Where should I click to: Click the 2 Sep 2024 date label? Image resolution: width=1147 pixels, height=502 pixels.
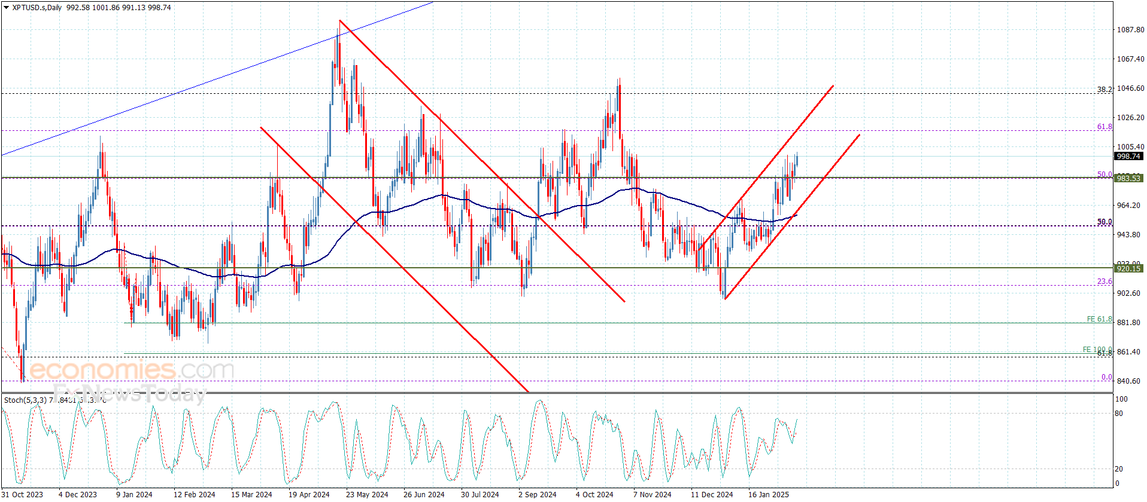(538, 494)
